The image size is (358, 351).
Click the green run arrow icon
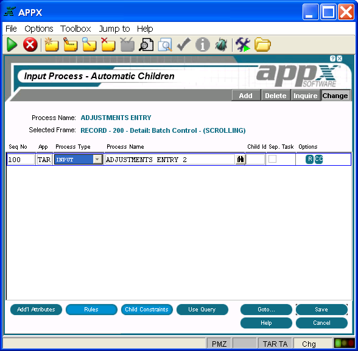[x=12, y=44]
